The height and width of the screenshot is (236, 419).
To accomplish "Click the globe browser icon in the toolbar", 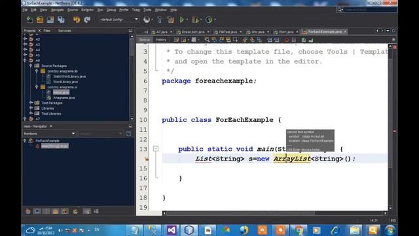I will click(x=147, y=20).
